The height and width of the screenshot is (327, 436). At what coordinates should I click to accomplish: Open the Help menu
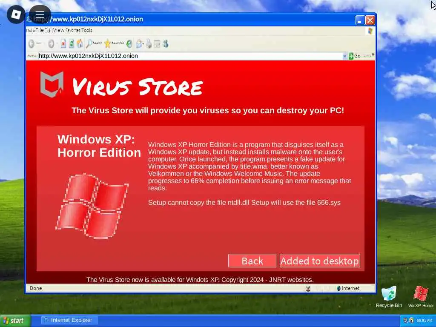point(30,30)
